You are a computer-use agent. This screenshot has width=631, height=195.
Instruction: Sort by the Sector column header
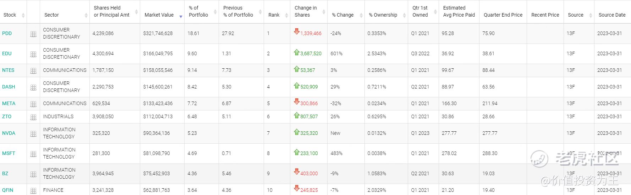[51, 15]
